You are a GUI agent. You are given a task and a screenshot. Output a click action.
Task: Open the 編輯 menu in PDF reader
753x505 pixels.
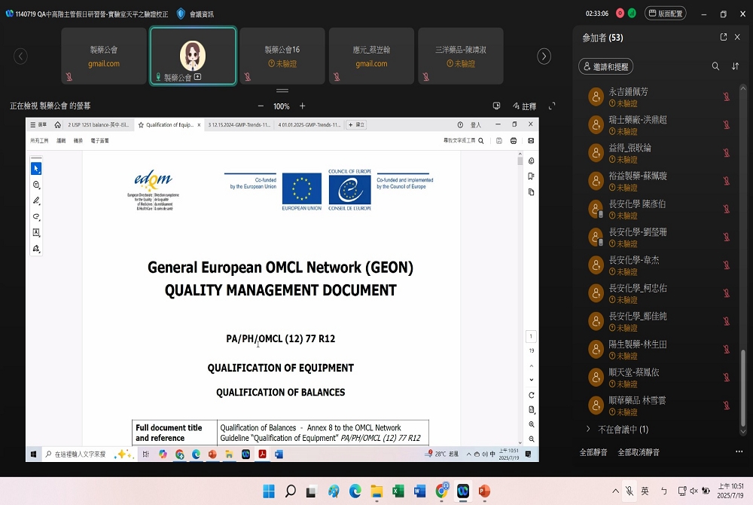[x=61, y=141]
